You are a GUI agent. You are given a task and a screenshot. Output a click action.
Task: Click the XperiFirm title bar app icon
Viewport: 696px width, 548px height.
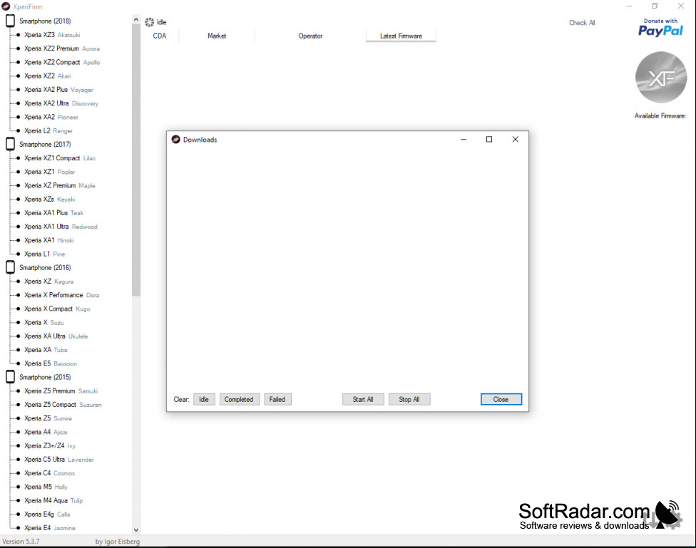click(6, 6)
